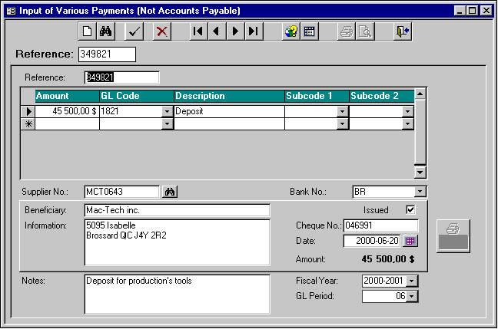Open the GL Period dropdown

[x=412, y=296]
